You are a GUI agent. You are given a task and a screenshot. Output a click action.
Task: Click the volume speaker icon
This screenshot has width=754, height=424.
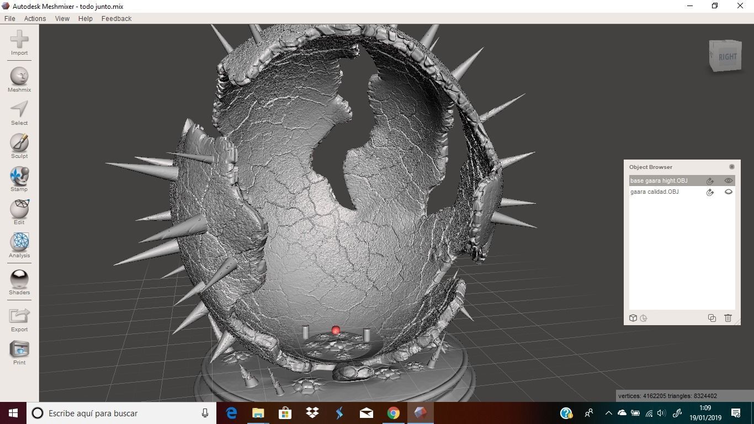662,413
